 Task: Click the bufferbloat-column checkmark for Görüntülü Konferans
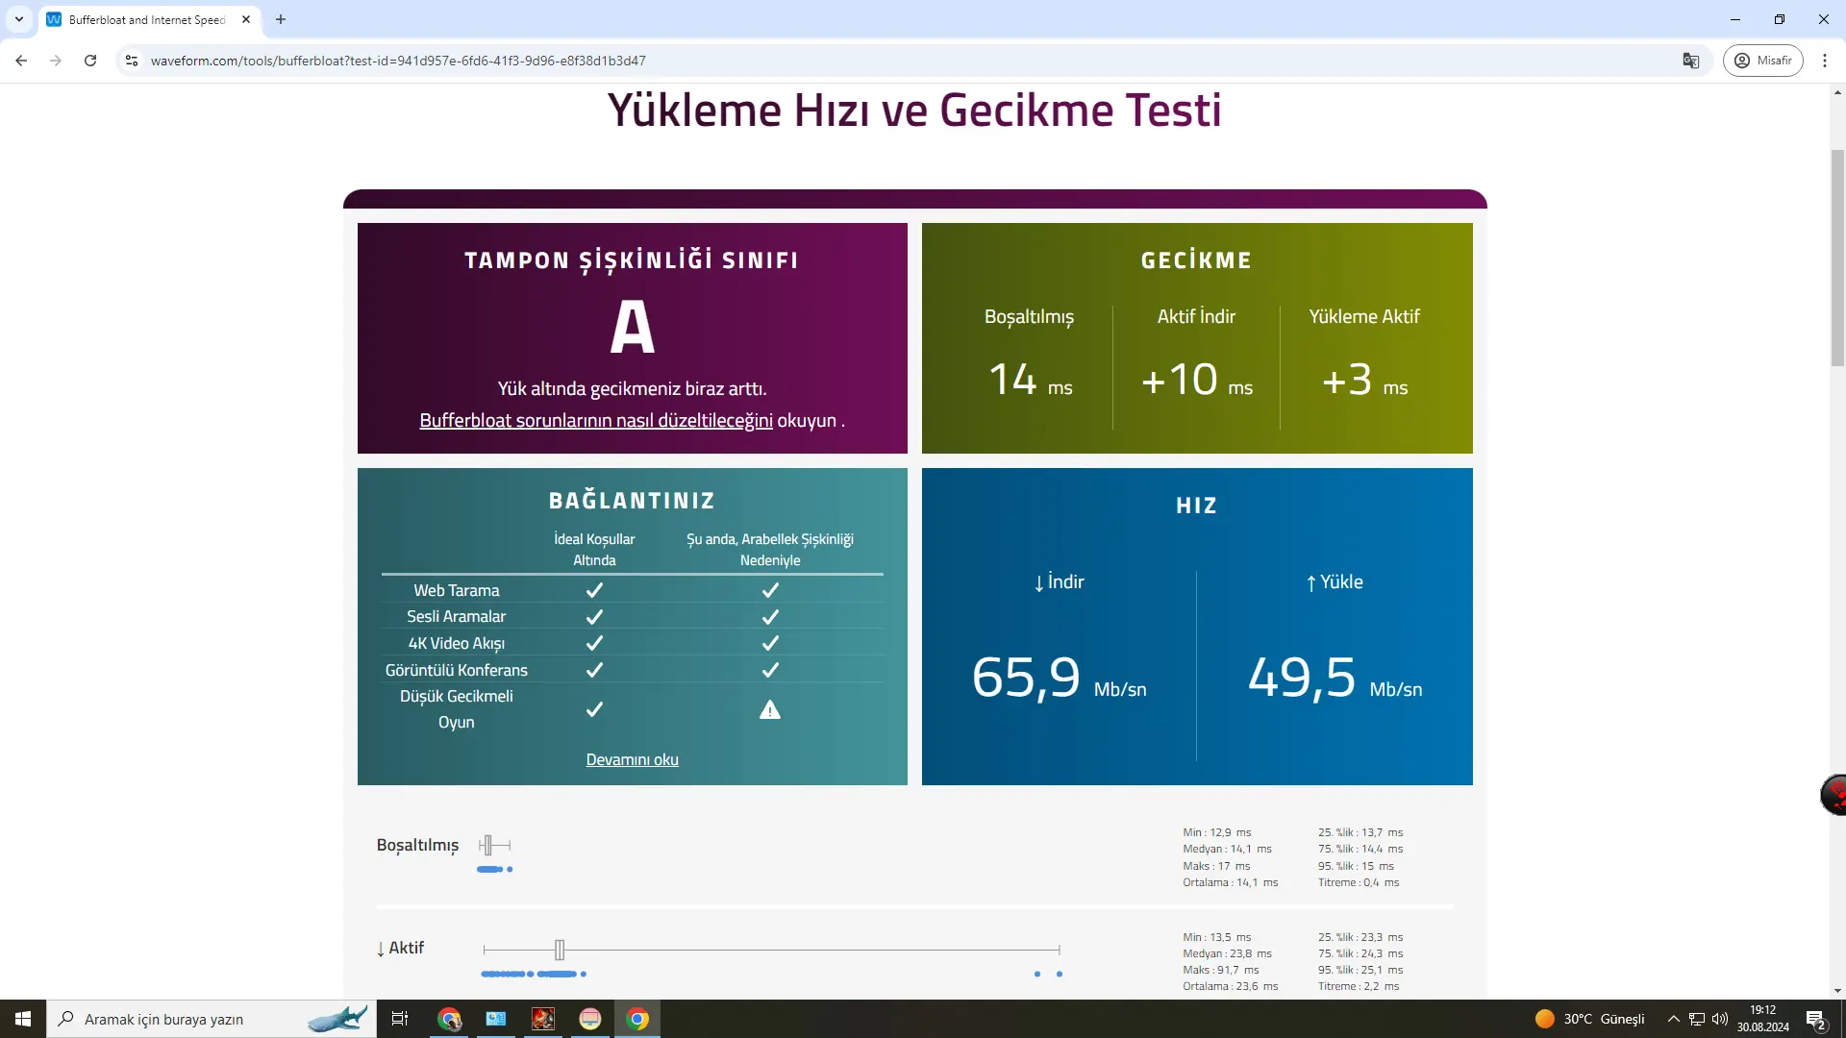point(770,670)
